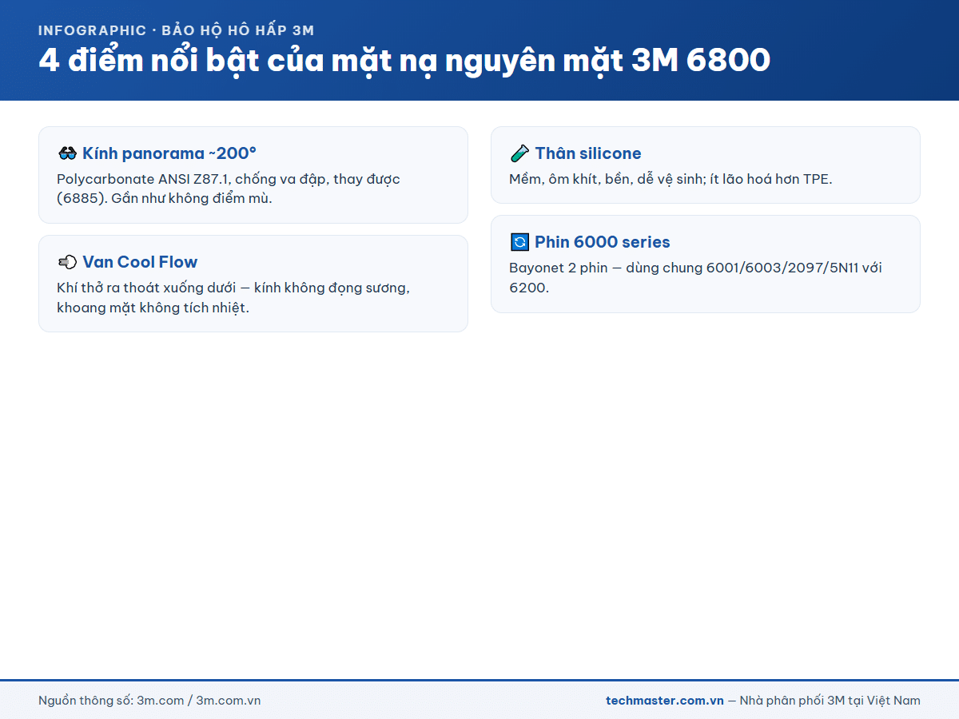Open the techmaster.com.vn link in footer

665,701
